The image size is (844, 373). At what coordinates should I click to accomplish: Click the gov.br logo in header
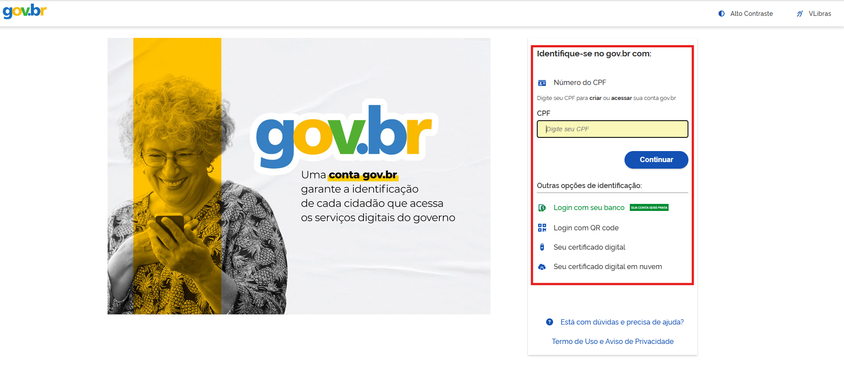(25, 11)
